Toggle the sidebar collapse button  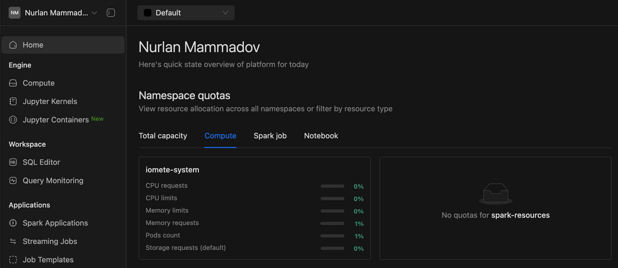[x=111, y=13]
